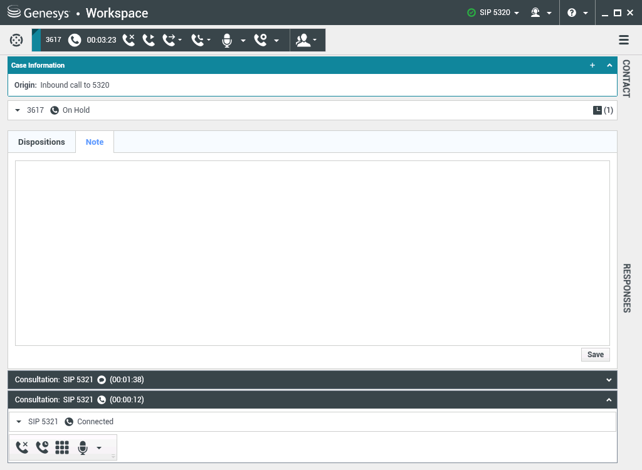Open the consultation keypad

[61, 447]
